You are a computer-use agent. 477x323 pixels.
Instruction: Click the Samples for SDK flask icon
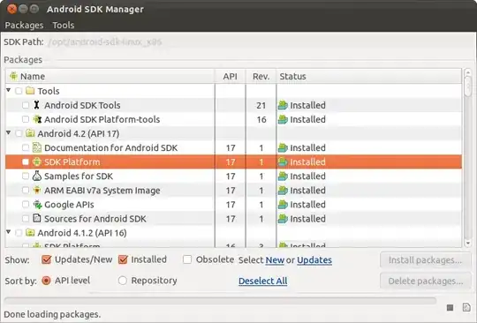[x=37, y=176]
